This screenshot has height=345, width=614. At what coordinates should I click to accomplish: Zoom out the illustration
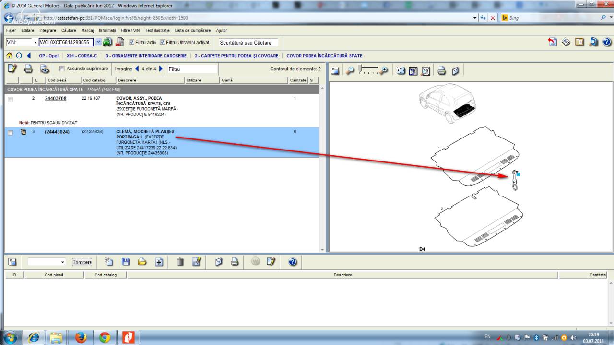pos(351,71)
